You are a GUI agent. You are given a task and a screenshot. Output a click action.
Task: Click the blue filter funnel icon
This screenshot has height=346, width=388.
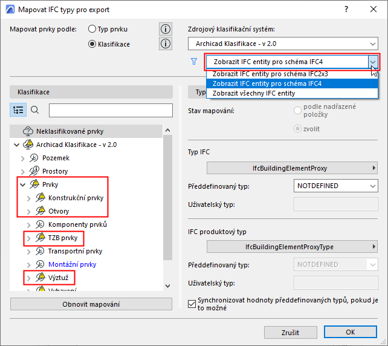(x=194, y=62)
